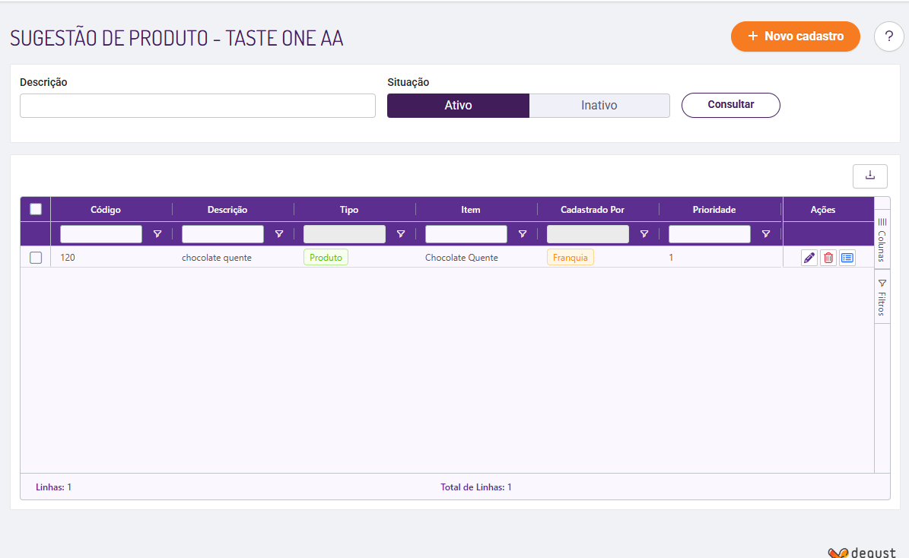
Task: Open the blue details list icon
Action: point(847,258)
